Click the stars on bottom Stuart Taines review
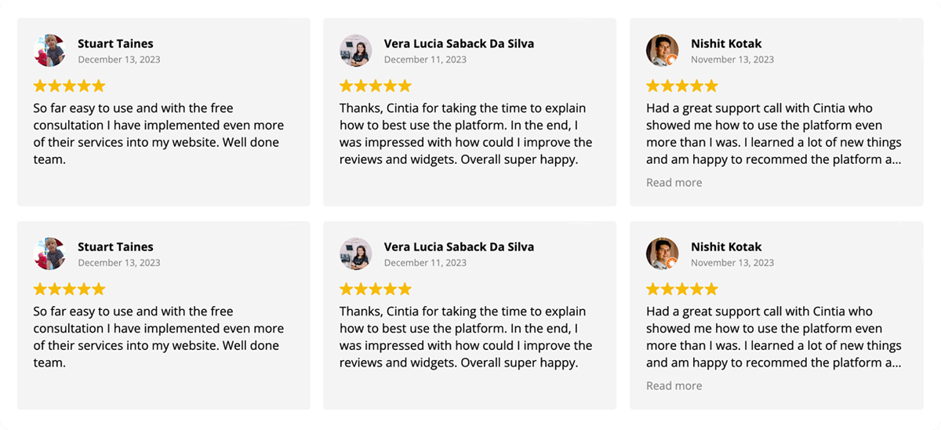This screenshot has width=941, height=430. coord(69,289)
